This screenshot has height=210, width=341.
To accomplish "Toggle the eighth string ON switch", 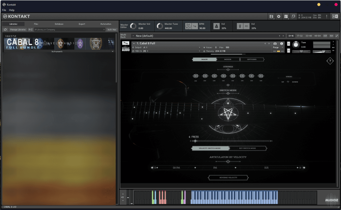I will (261, 76).
